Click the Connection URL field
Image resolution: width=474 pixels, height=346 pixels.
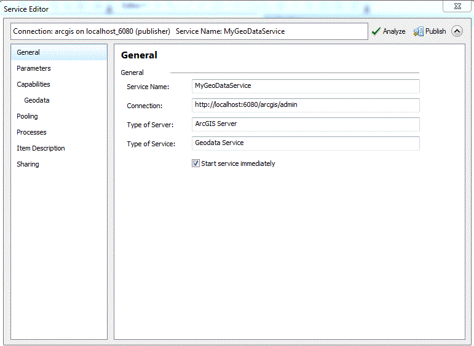306,105
